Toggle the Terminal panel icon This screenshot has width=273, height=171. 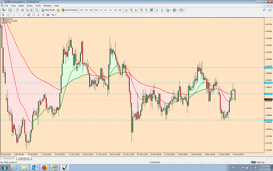(32, 10)
